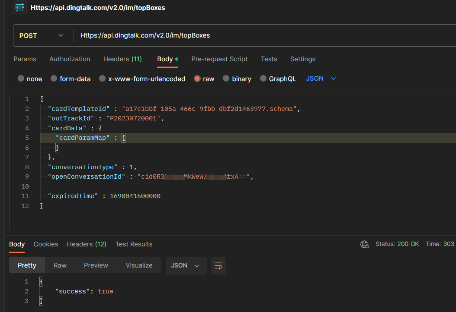456x312 pixels.
Task: Open the Headers (11) request tab
Action: (122, 59)
